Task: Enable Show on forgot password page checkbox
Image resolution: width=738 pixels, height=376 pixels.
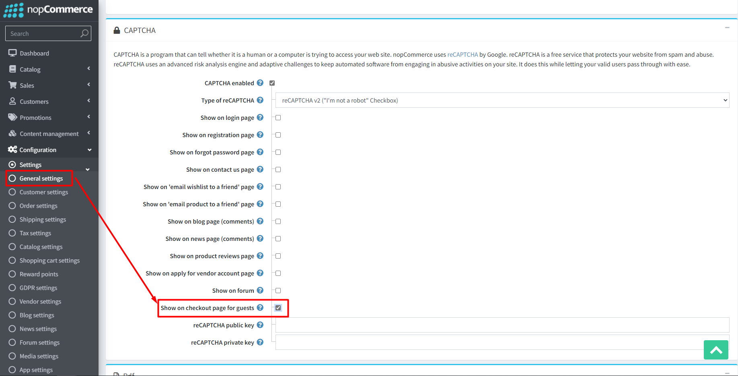Action: tap(278, 152)
